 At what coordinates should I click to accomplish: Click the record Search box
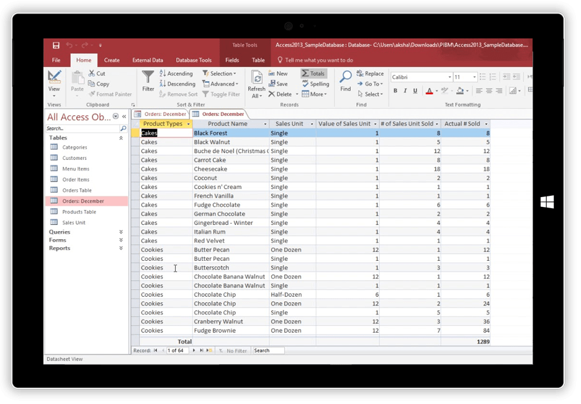268,350
